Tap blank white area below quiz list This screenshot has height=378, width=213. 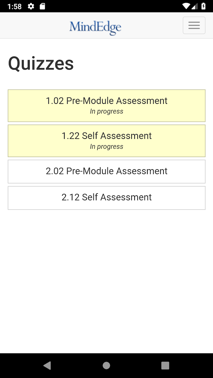[x=106, y=280]
